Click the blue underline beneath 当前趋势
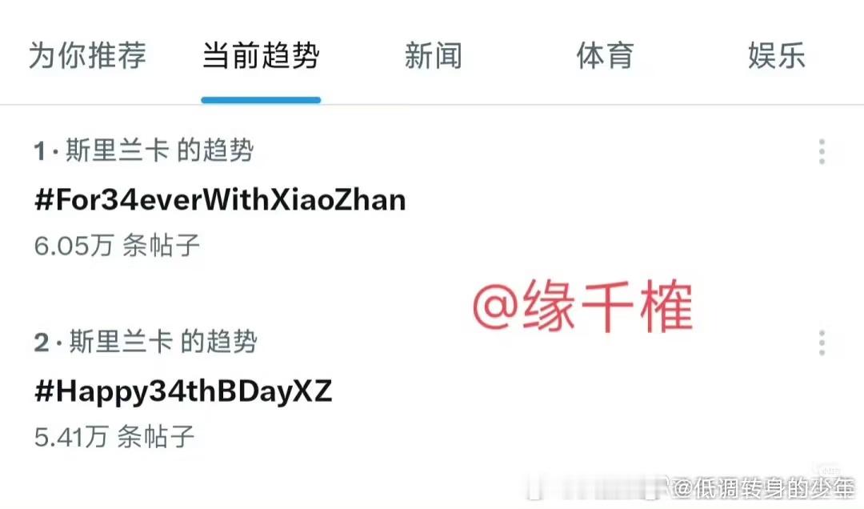 point(261,100)
